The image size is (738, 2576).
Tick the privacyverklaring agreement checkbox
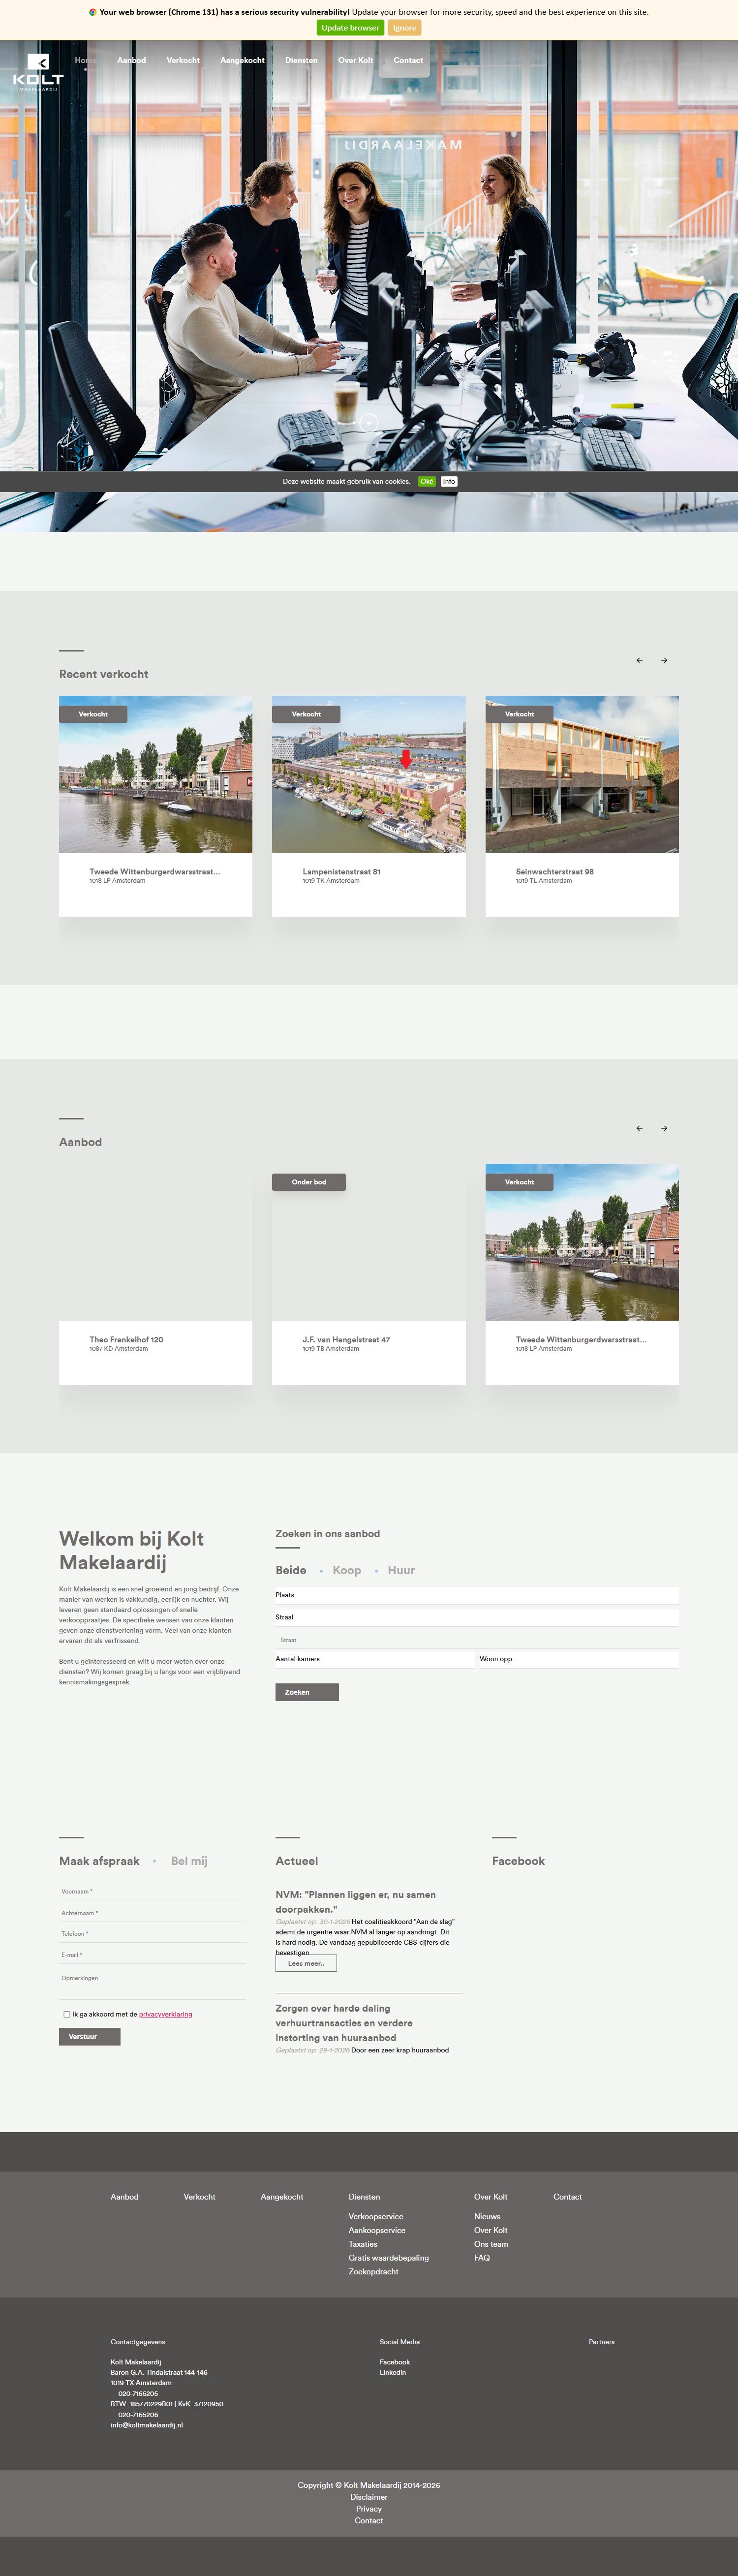click(x=67, y=2014)
